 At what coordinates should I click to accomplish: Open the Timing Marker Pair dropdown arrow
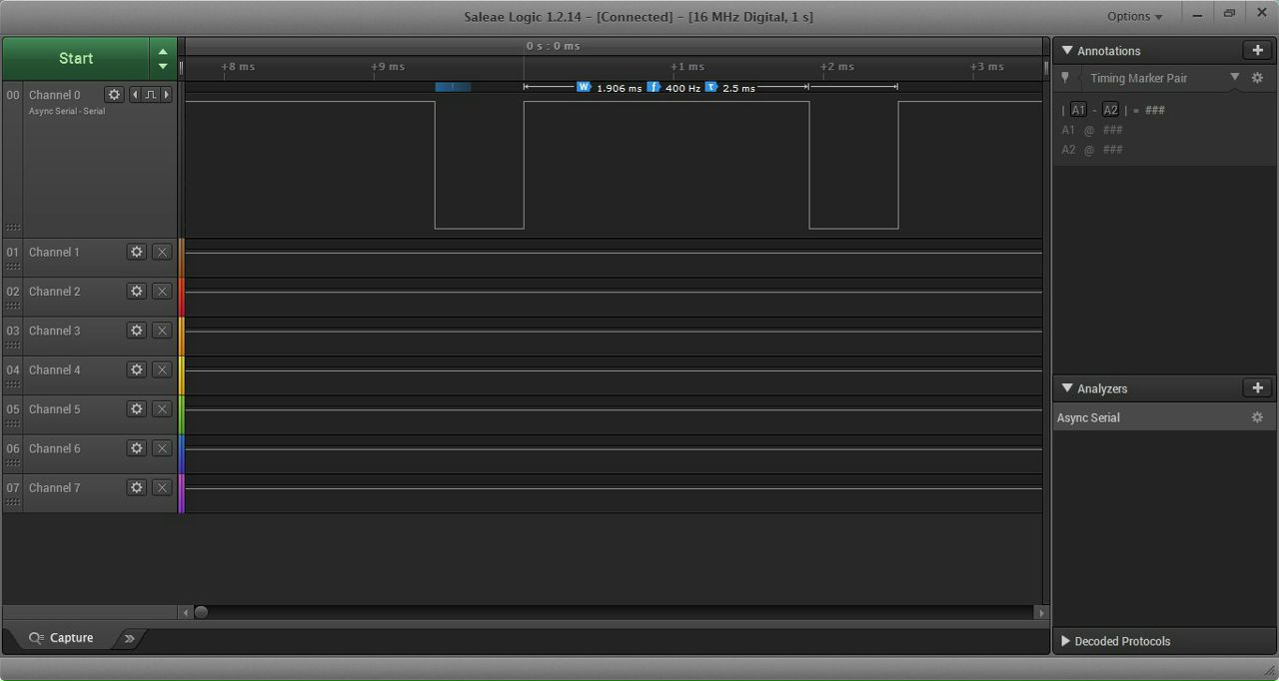(x=1234, y=77)
